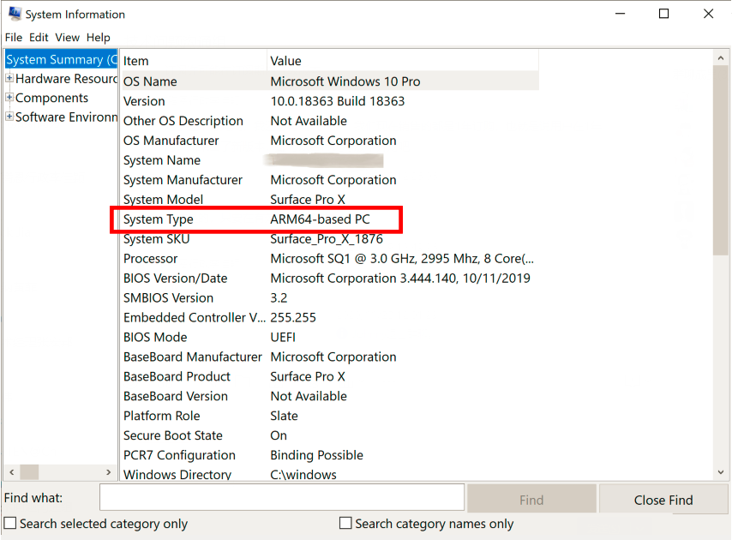
Task: Select the BIOS Version/Date row
Action: 330,279
